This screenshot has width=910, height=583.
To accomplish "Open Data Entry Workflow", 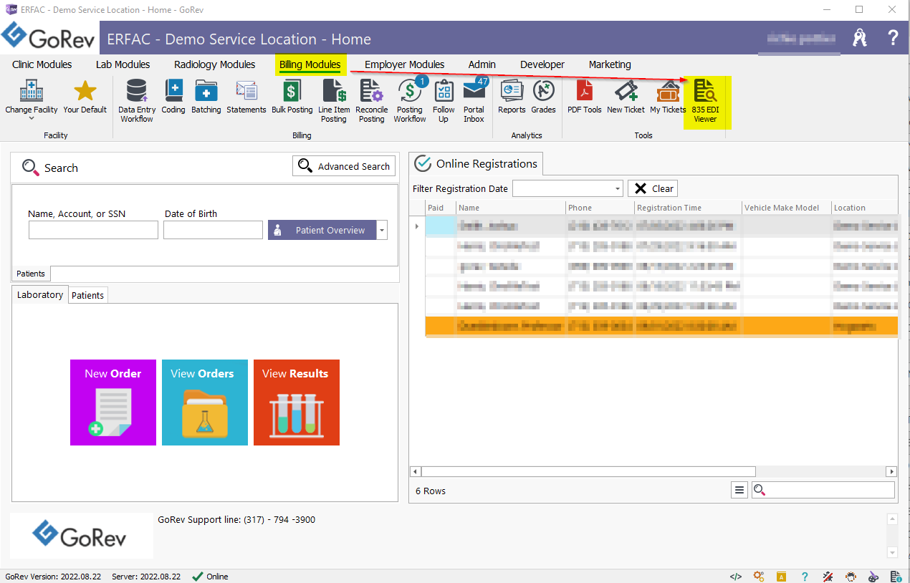I will [137, 101].
